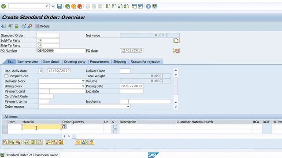The image size is (282, 158).
Task: Click the icon right of PO date row
Action: click(x=176, y=51)
